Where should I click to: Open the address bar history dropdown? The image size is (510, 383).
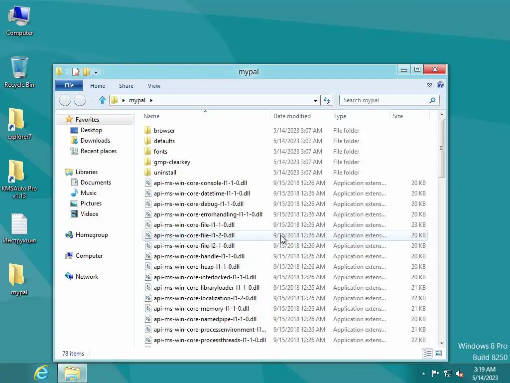(315, 100)
